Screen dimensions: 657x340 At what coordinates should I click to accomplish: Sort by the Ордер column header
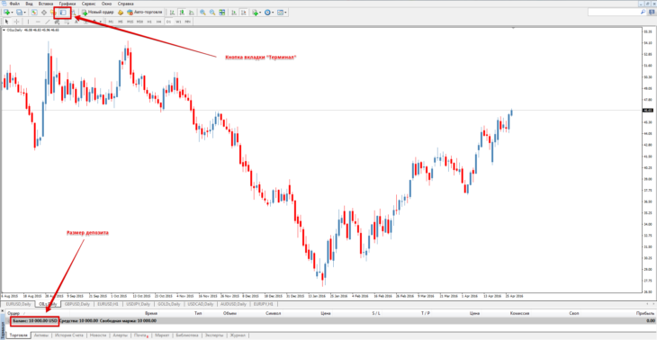coord(13,313)
